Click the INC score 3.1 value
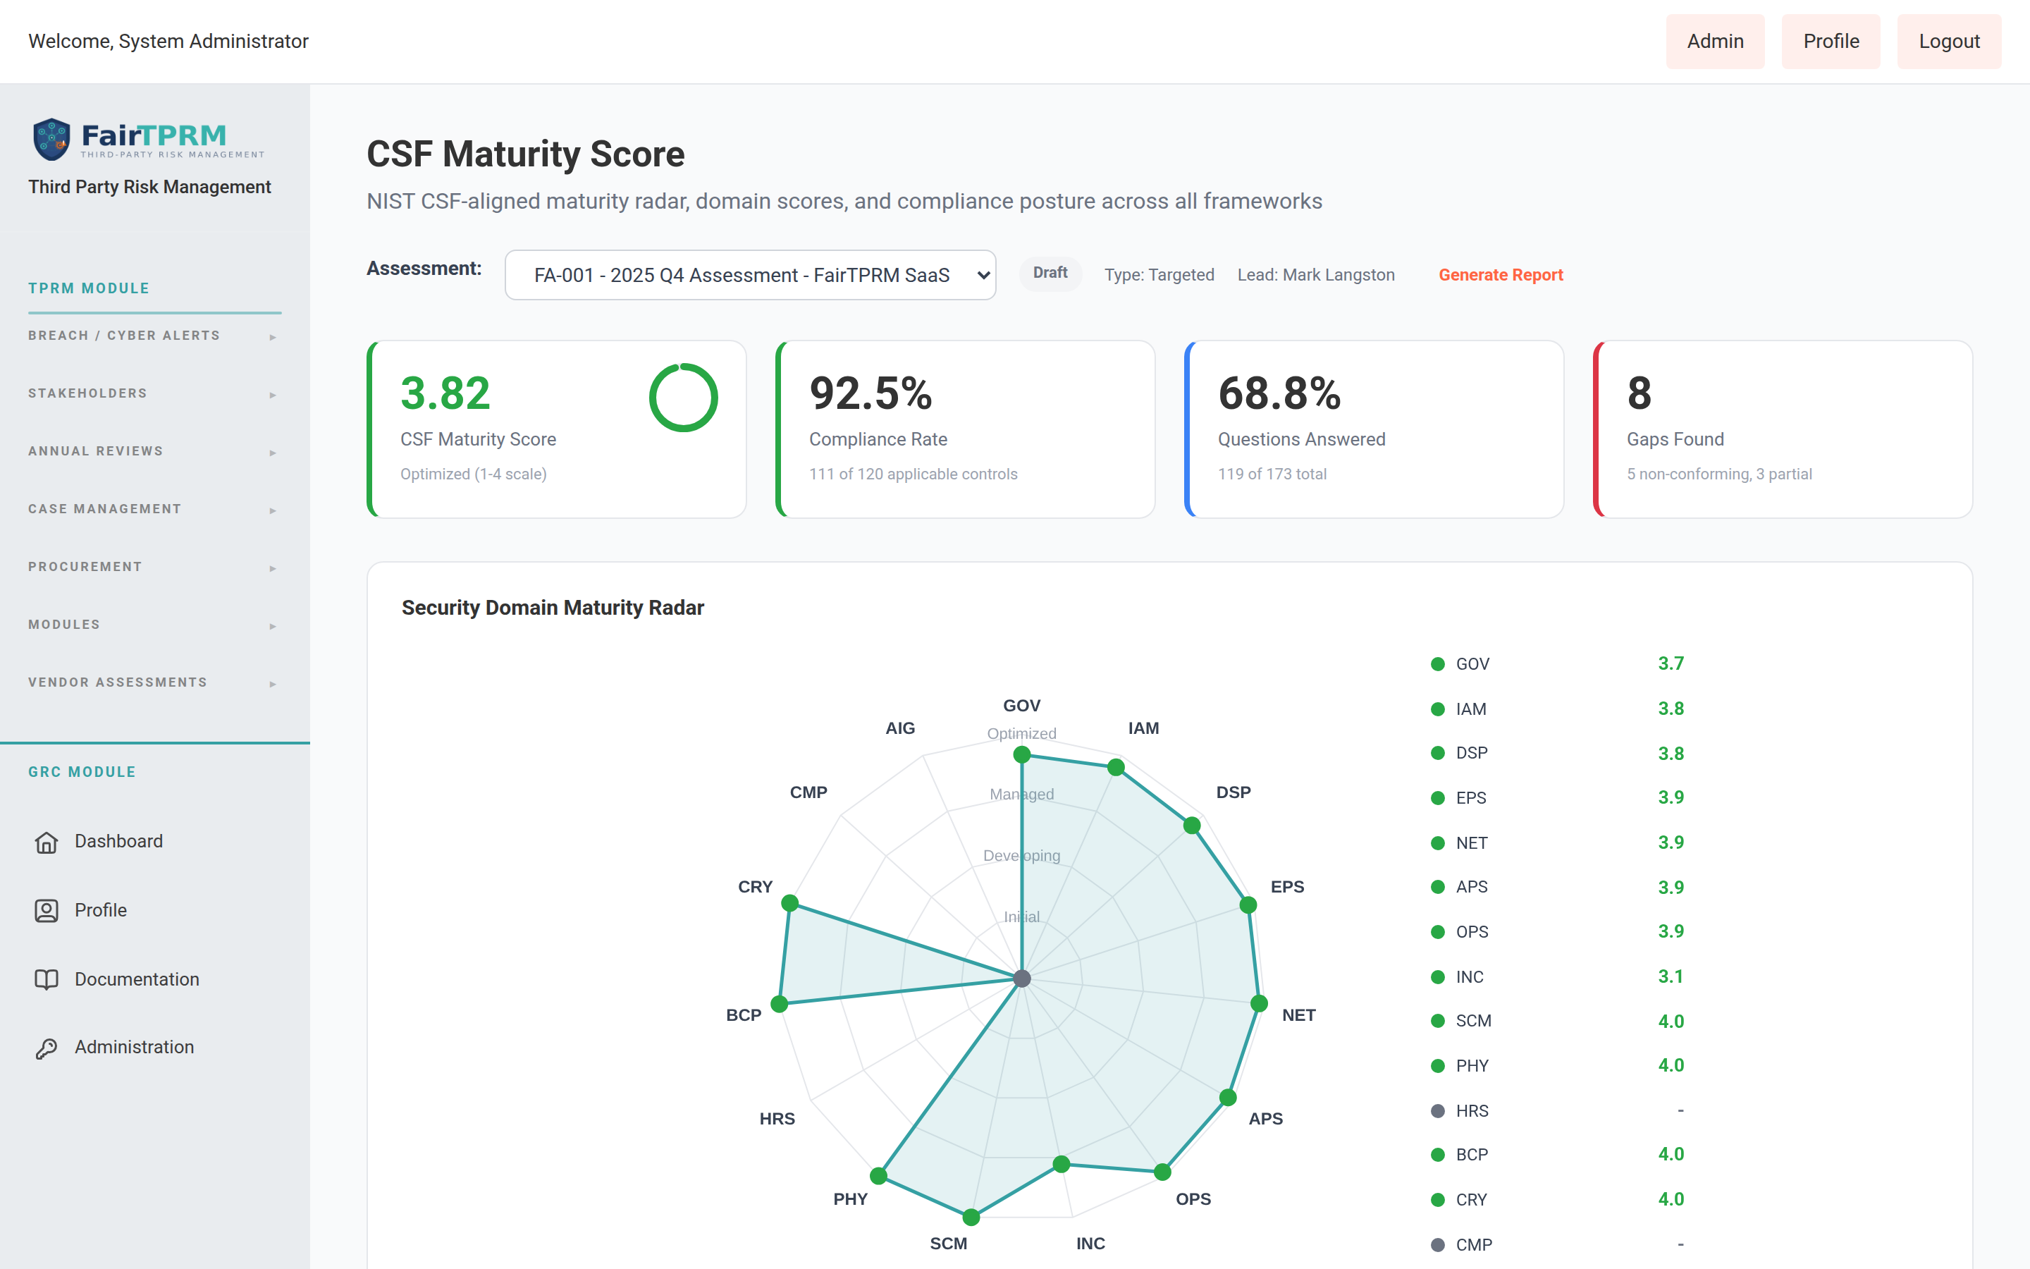Image resolution: width=2030 pixels, height=1269 pixels. click(x=1670, y=977)
